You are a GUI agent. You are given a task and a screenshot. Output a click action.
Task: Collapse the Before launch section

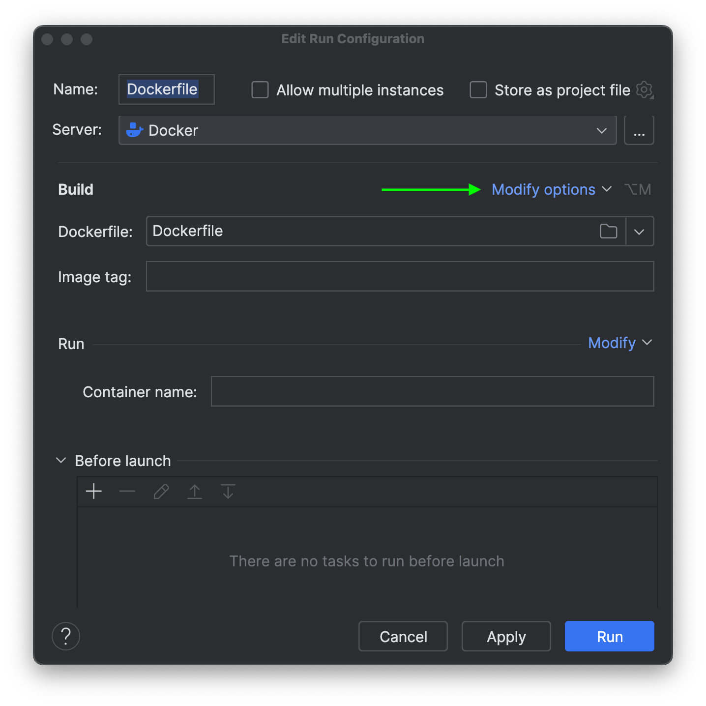[61, 461]
